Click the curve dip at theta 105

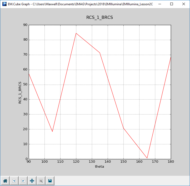click(52, 132)
